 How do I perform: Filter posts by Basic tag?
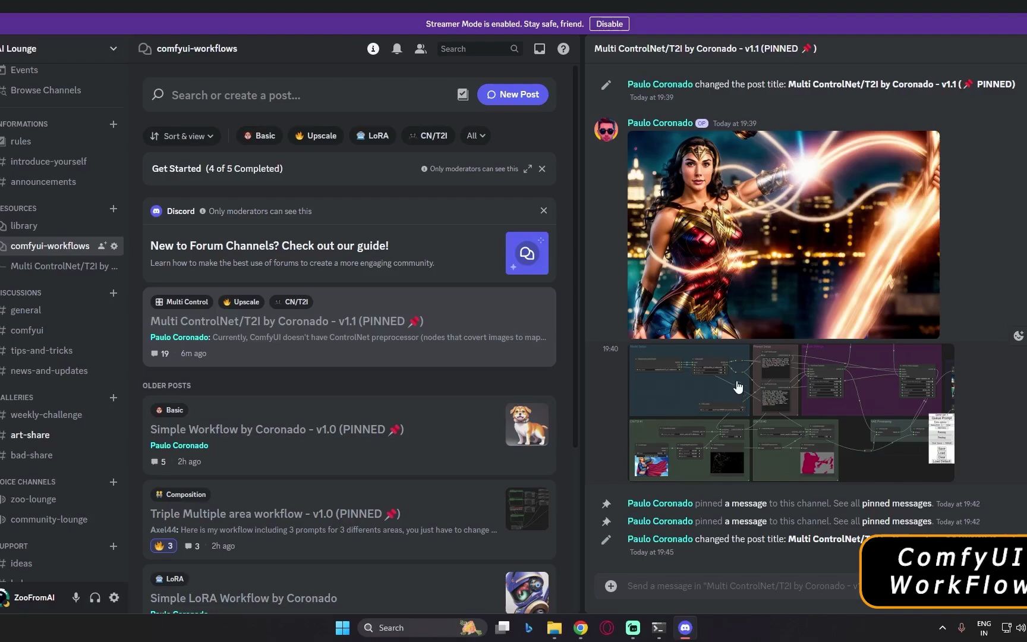click(x=259, y=136)
